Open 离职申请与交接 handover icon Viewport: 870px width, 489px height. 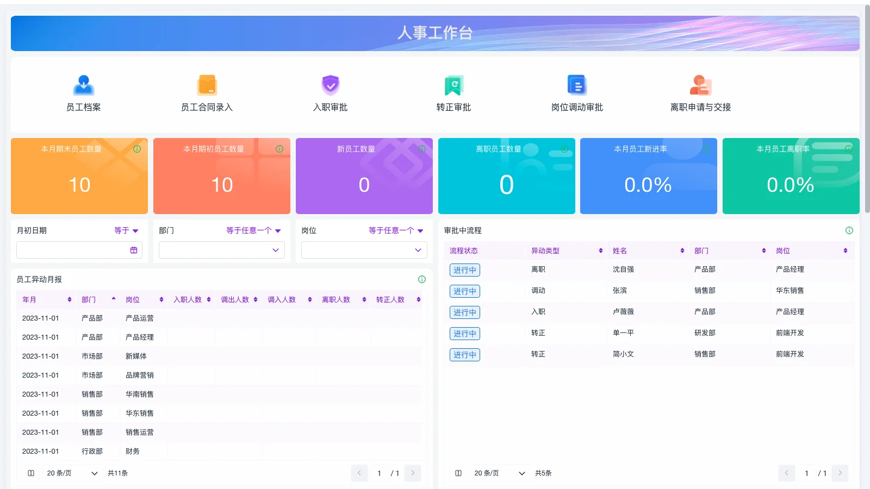pyautogui.click(x=700, y=92)
